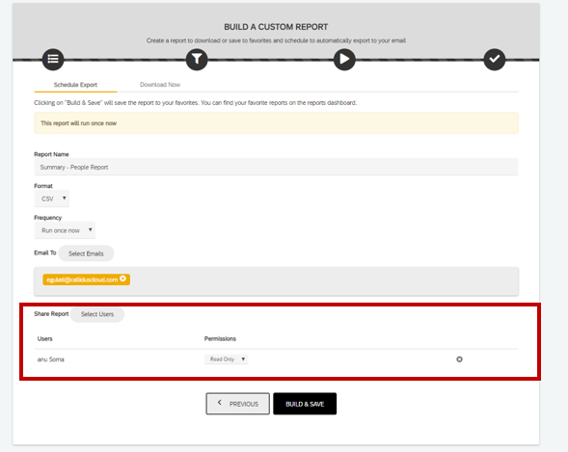Change Read Only permission dropdown

pos(226,359)
